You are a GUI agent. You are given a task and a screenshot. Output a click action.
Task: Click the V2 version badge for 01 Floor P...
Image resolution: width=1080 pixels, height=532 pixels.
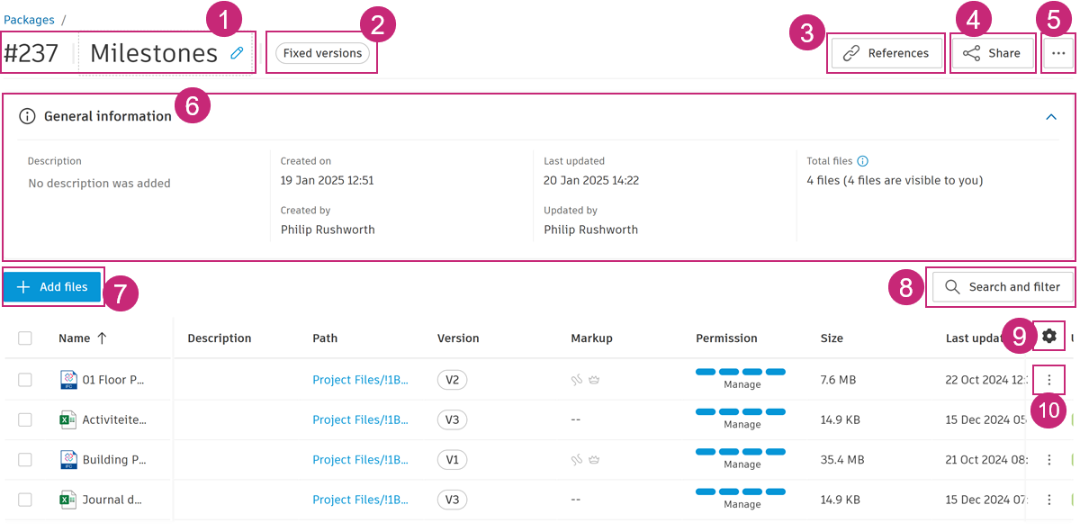452,380
